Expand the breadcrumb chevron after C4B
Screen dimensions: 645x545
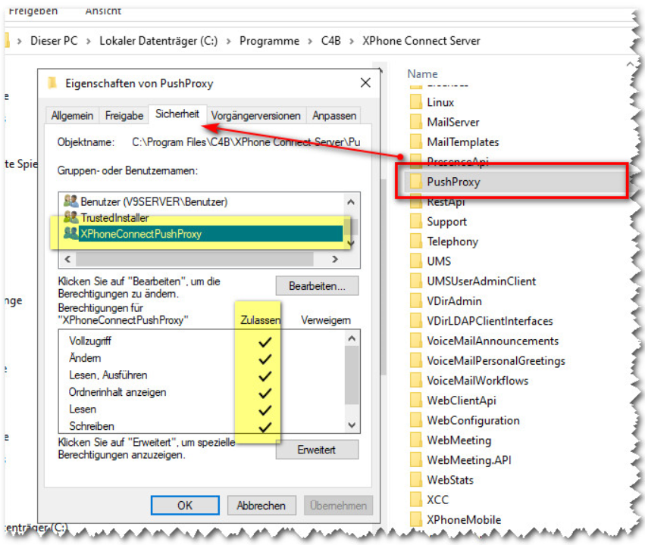(x=351, y=41)
